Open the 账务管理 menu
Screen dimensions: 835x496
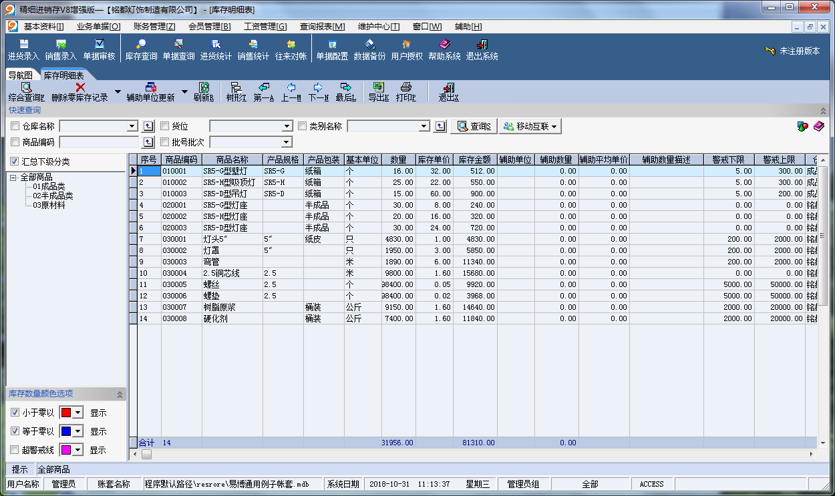click(154, 27)
